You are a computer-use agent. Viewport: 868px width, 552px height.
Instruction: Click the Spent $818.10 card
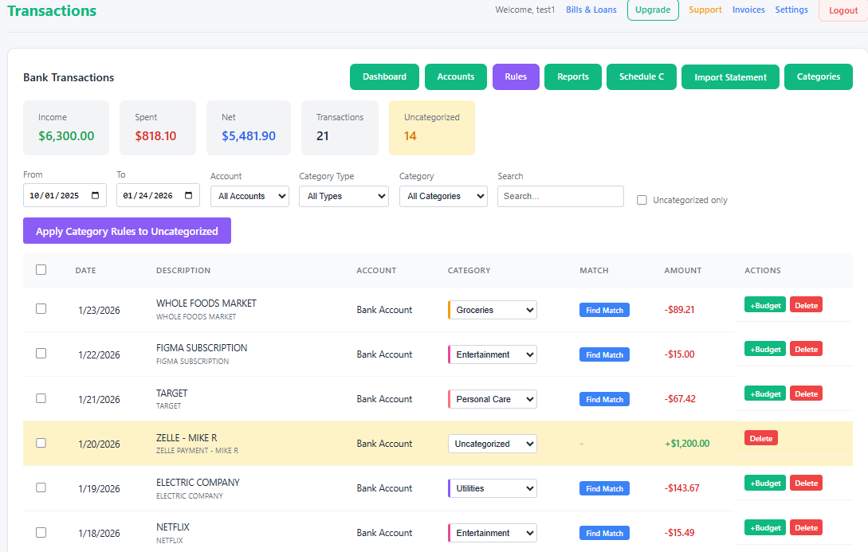pyautogui.click(x=158, y=127)
